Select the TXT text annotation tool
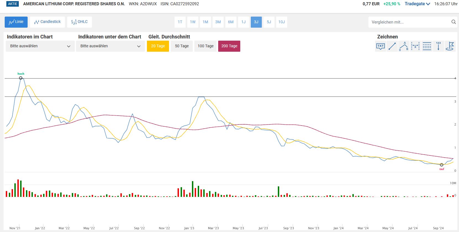Image resolution: width=459 pixels, height=232 pixels. 381,46
